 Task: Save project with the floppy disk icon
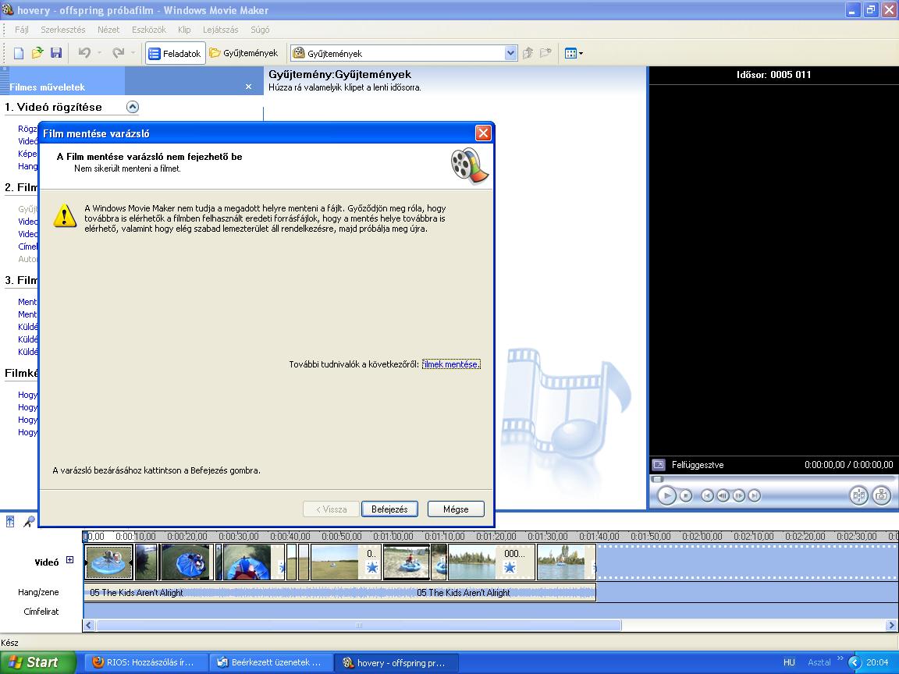point(56,53)
